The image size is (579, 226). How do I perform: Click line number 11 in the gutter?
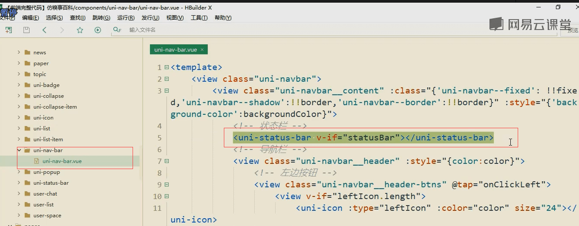pos(157,208)
